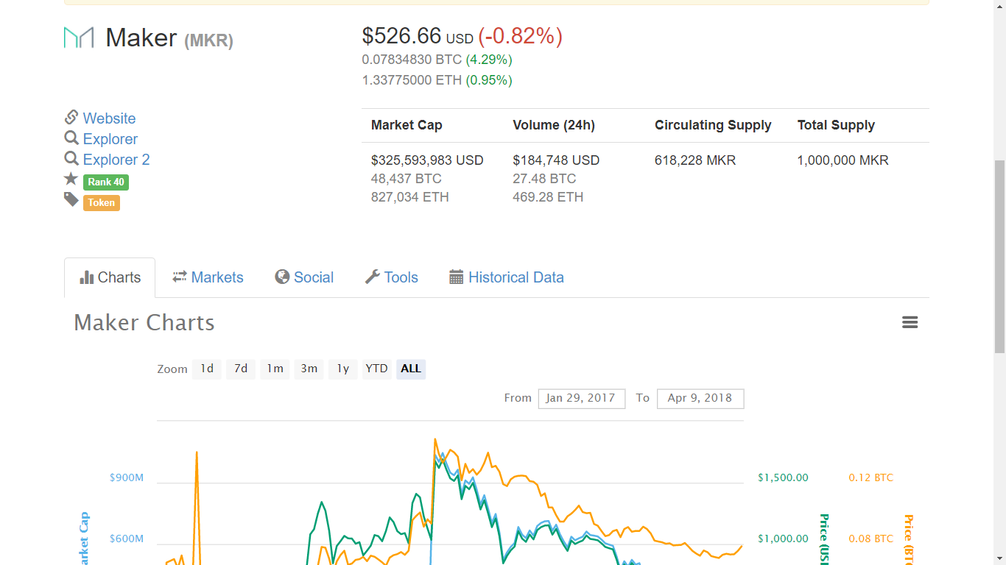Click the calendar icon for Historical Data
The image size is (1006, 565).
tap(457, 277)
